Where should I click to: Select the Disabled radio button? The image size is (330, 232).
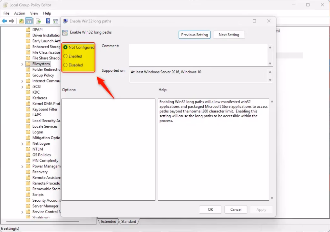65,65
